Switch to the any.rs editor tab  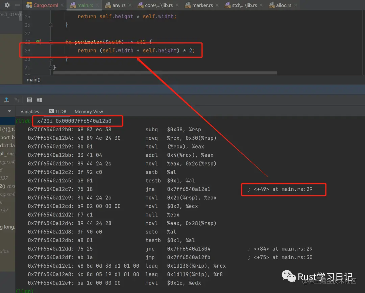click(119, 5)
